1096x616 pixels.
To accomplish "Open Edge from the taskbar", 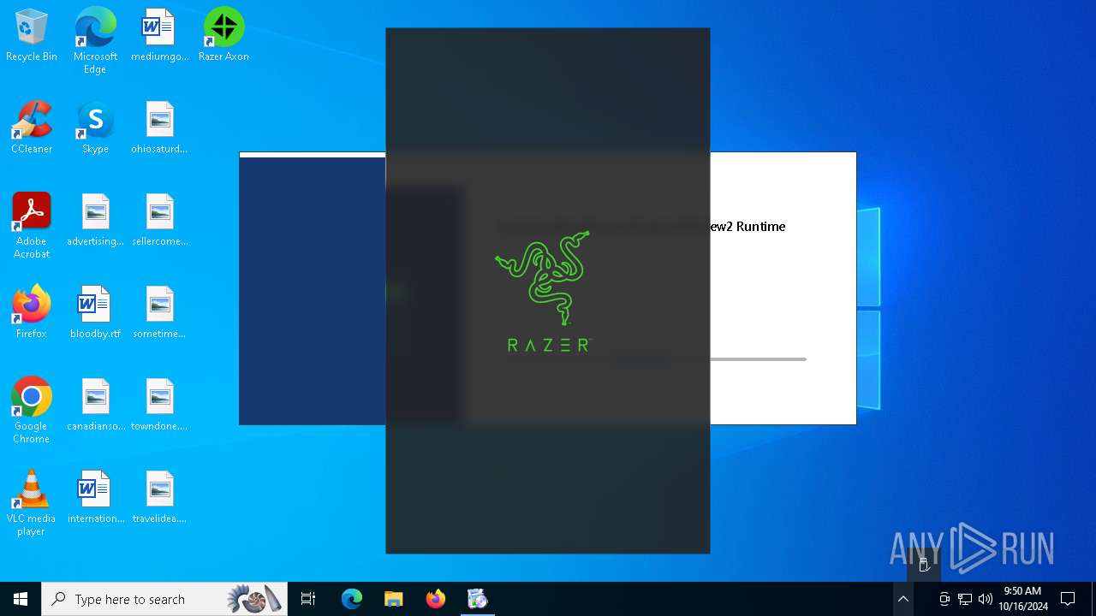I will pyautogui.click(x=352, y=599).
